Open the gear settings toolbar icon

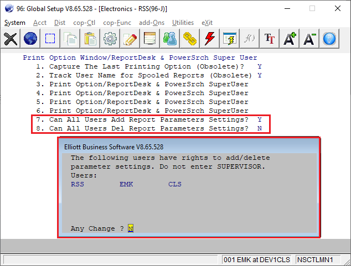coord(110,39)
